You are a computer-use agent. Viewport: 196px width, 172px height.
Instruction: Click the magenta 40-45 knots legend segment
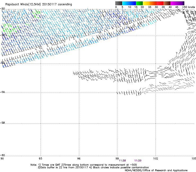click(x=174, y=3)
